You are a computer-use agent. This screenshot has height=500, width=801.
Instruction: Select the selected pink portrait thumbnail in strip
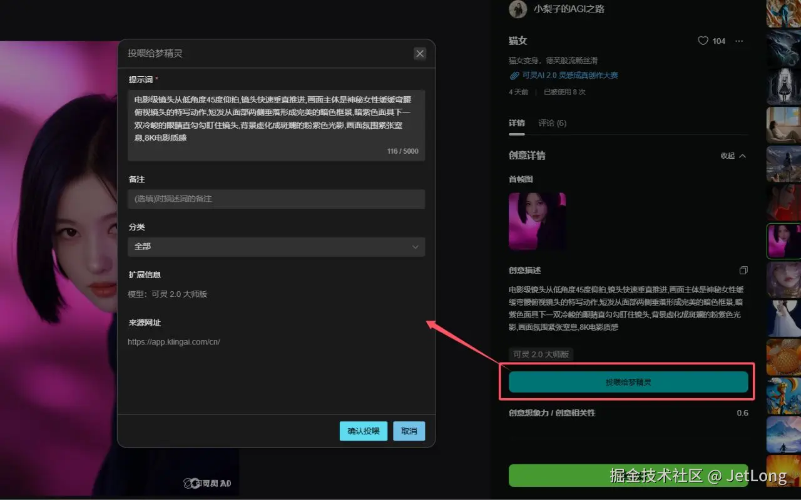click(784, 241)
